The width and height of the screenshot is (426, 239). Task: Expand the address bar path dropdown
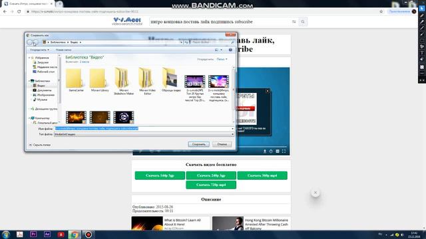(x=181, y=42)
